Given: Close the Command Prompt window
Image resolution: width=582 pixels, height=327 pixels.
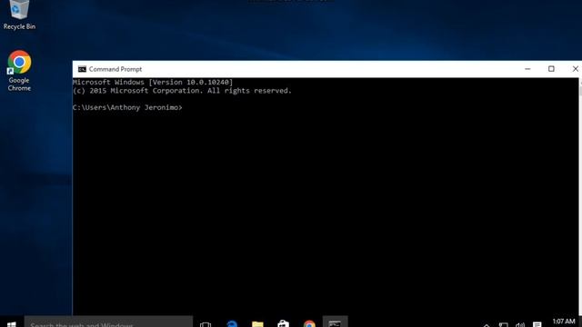Looking at the screenshot, I should (575, 69).
